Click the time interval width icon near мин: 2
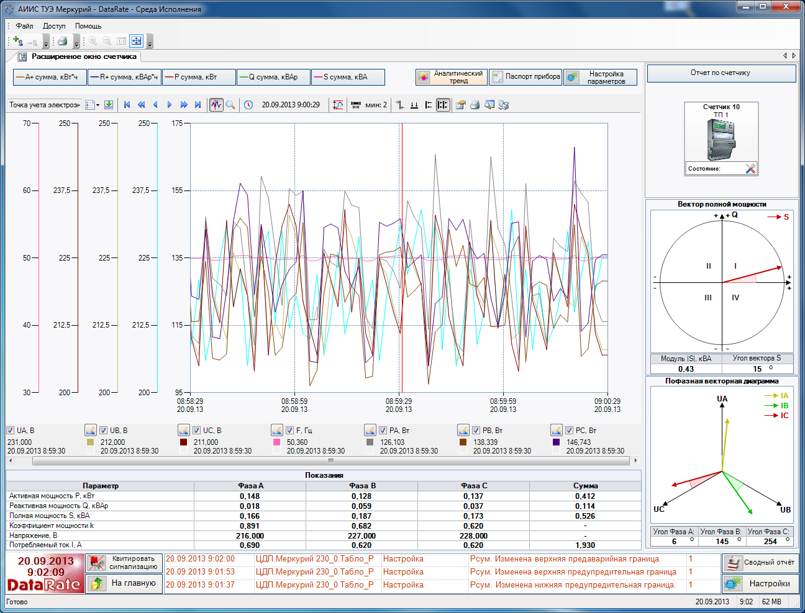Image resolution: width=805 pixels, height=613 pixels. click(x=356, y=105)
